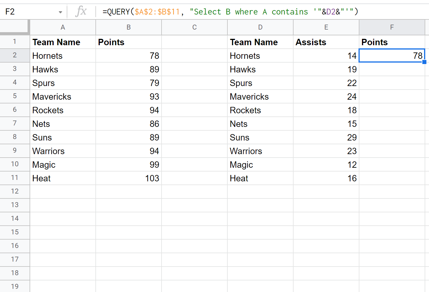Select the cell with 103 points

pos(128,178)
